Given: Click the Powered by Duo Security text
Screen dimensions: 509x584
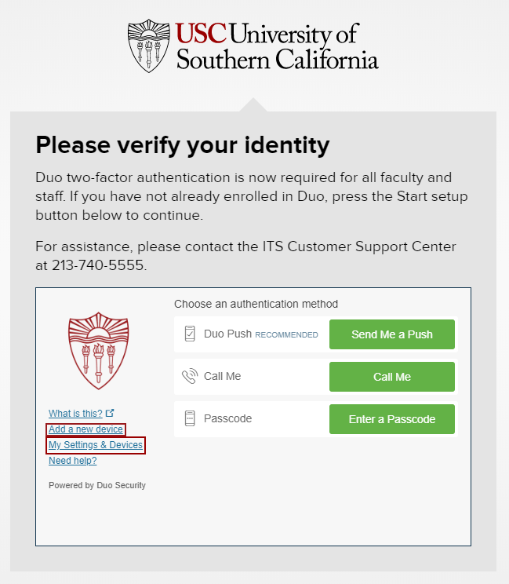Looking at the screenshot, I should (97, 485).
